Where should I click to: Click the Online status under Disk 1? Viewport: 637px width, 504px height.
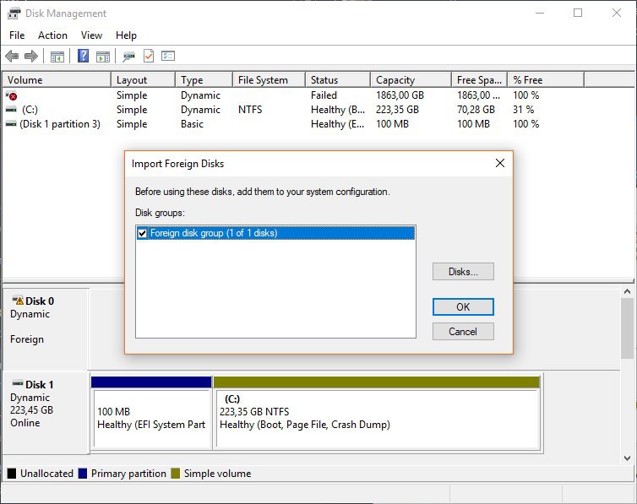coord(25,423)
